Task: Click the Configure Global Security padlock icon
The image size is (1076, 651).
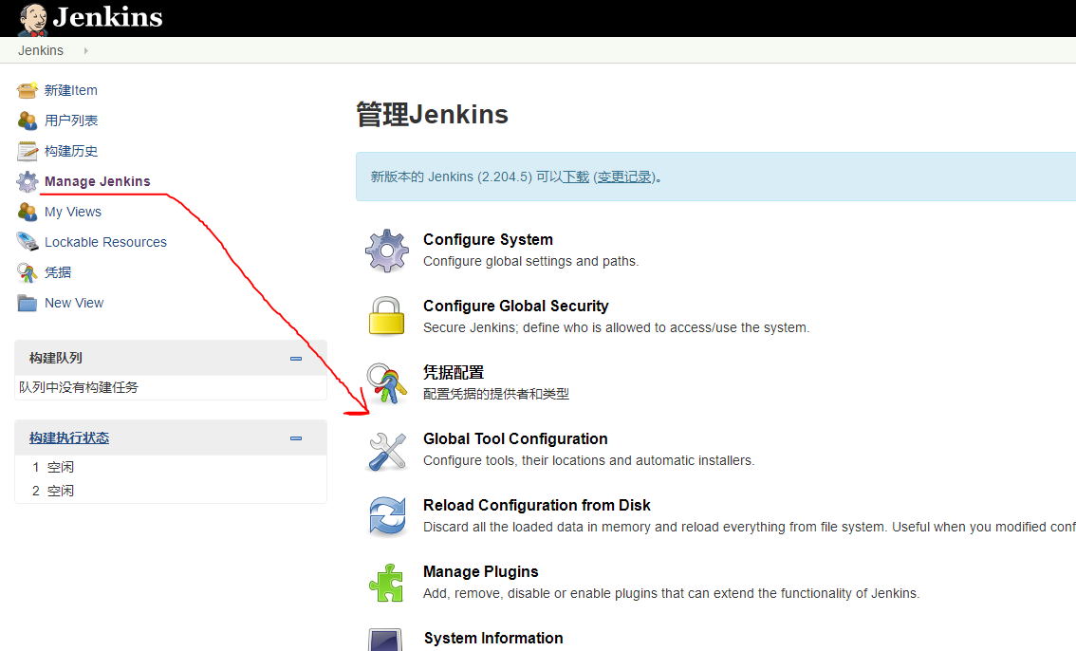Action: pyautogui.click(x=387, y=316)
